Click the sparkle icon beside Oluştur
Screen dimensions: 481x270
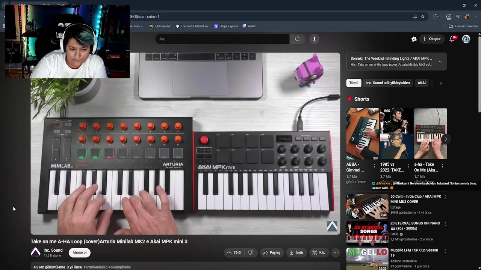(414, 39)
